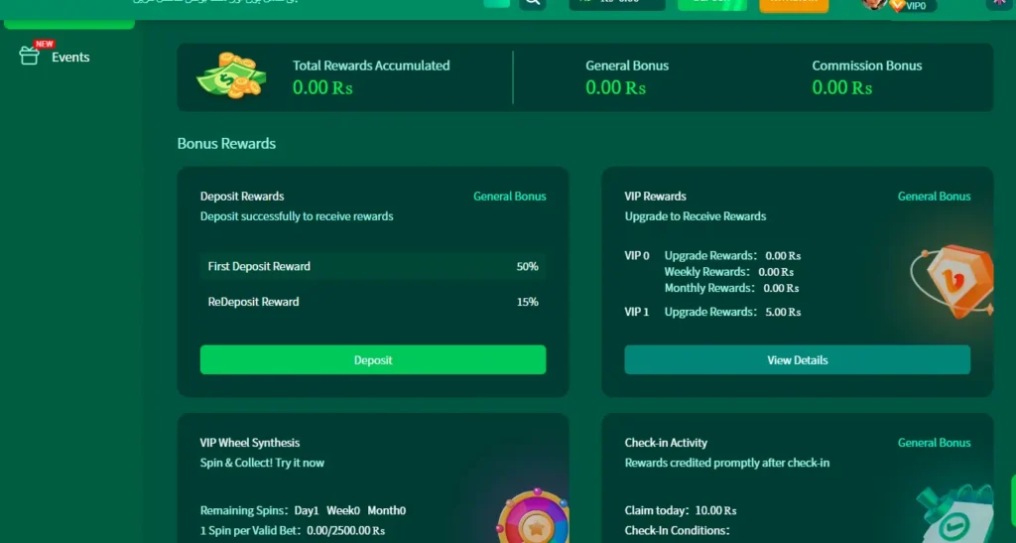This screenshot has width=1016, height=543.
Task: Click the 'Check-In Conditions:' label
Action: pos(677,531)
